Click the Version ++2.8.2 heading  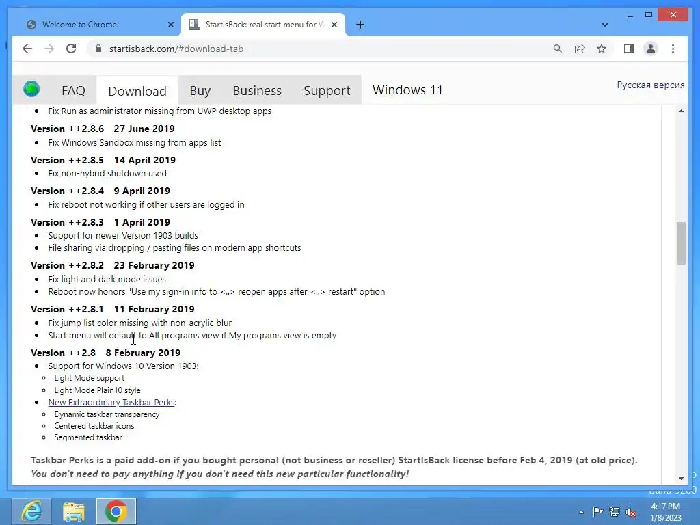pos(113,265)
